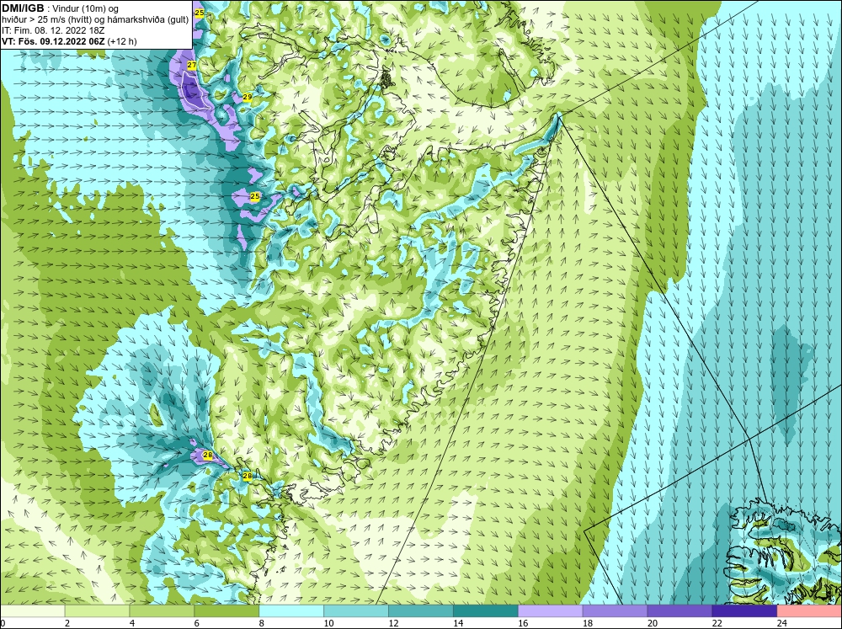842x629 pixels.
Task: Click the legend scale number 6
Action: tap(196, 623)
